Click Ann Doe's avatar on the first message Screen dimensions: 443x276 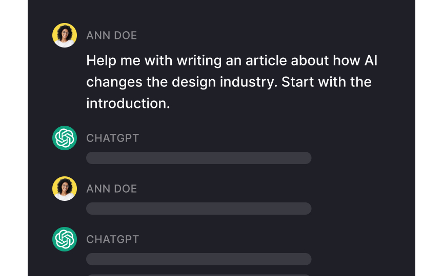click(65, 35)
